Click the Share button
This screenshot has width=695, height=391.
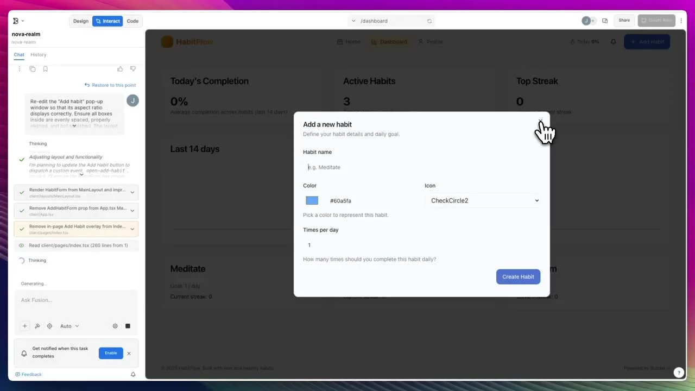coord(624,21)
